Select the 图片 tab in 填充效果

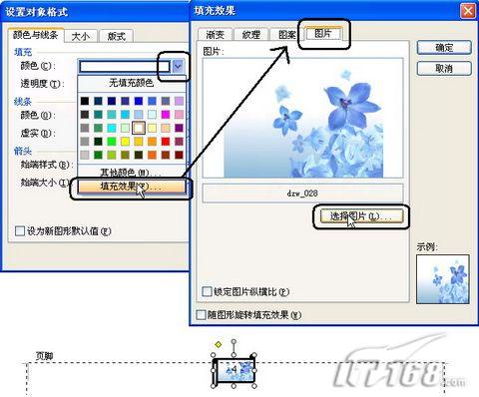(x=323, y=34)
